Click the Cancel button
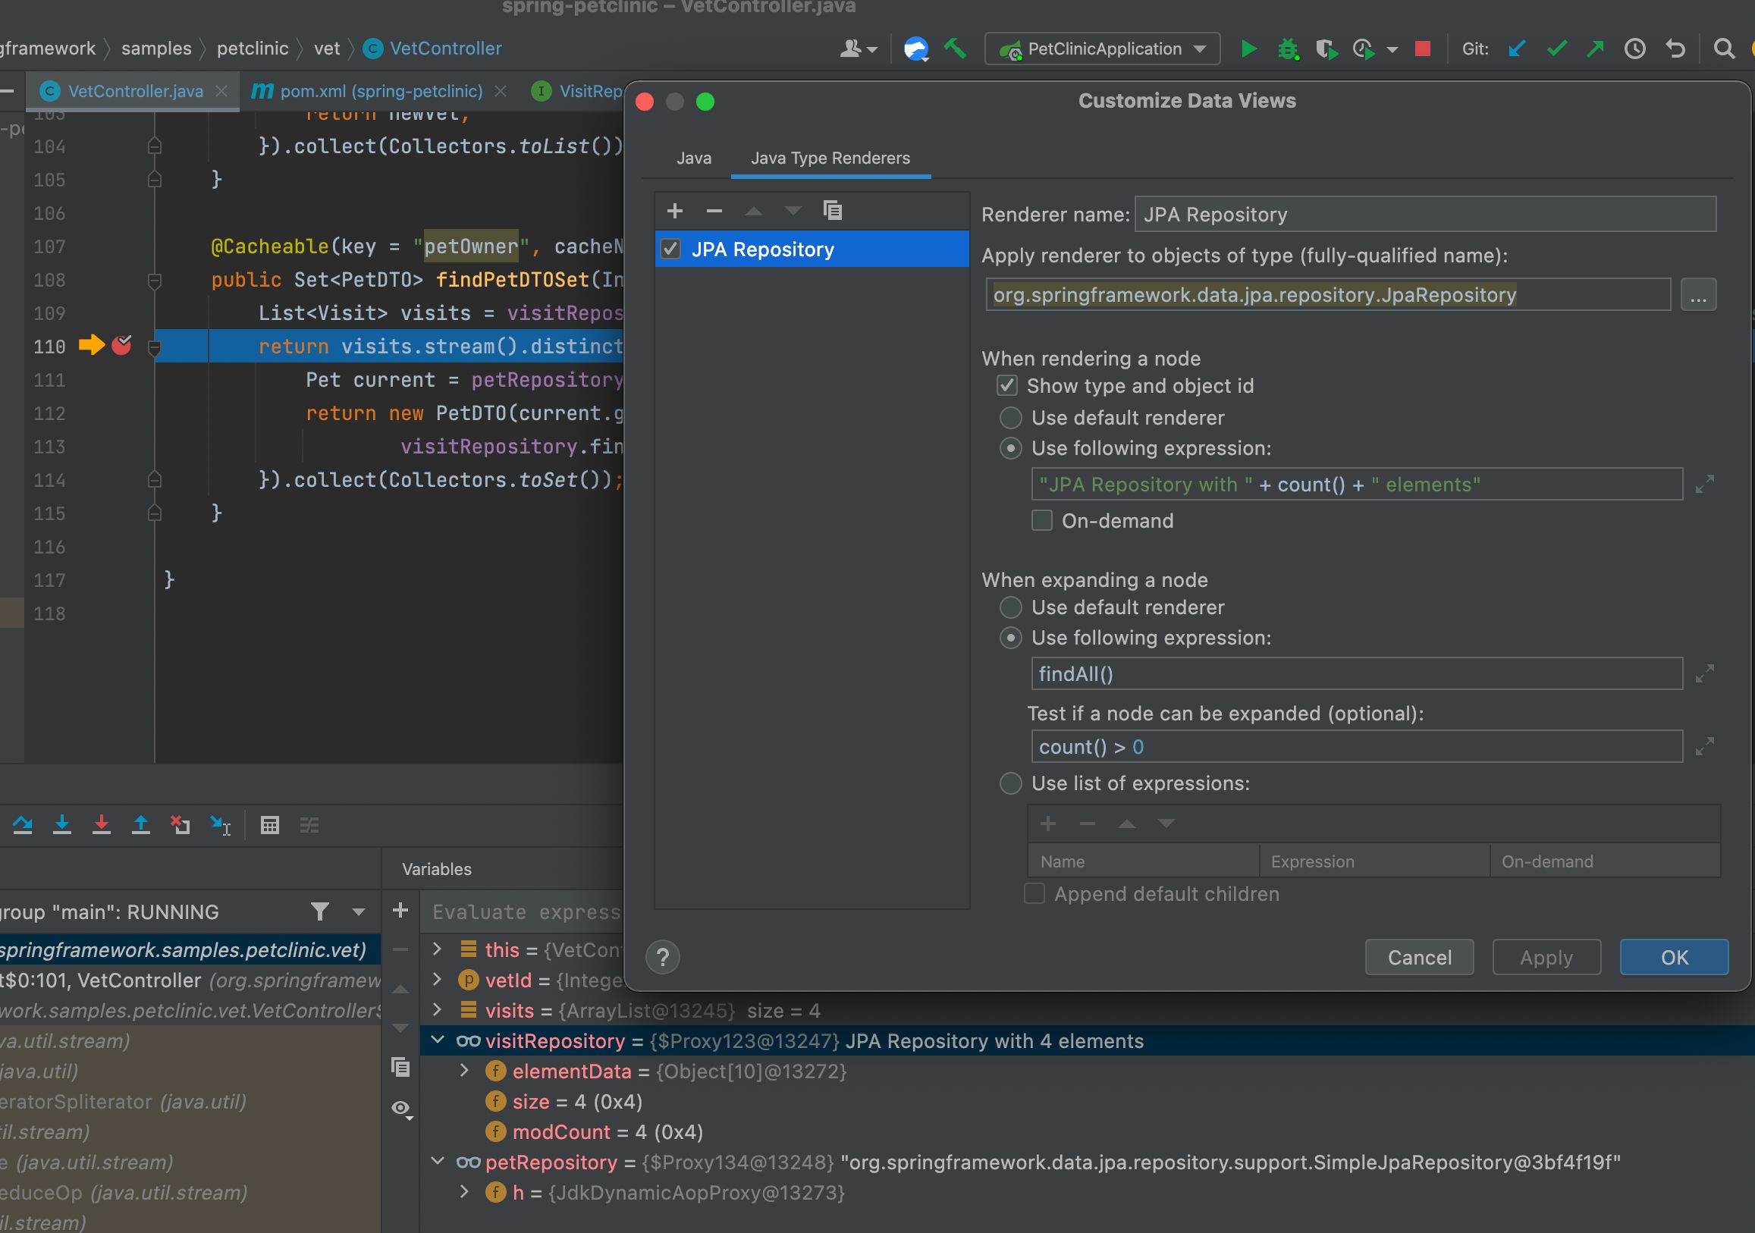 pyautogui.click(x=1419, y=957)
